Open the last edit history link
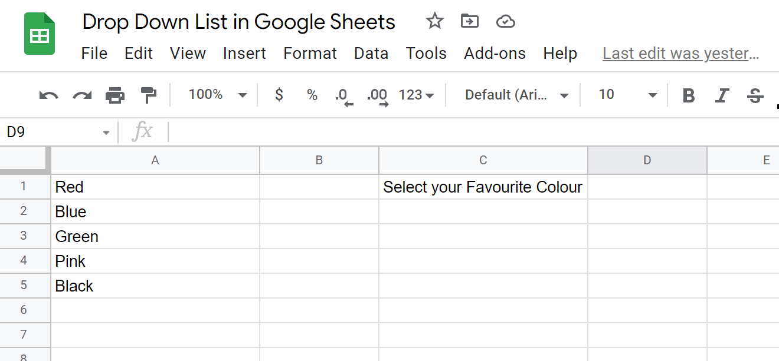Screen dimensions: 779x361 680,53
